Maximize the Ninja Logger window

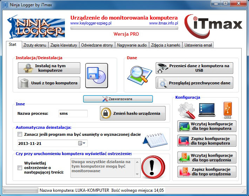(226, 3)
